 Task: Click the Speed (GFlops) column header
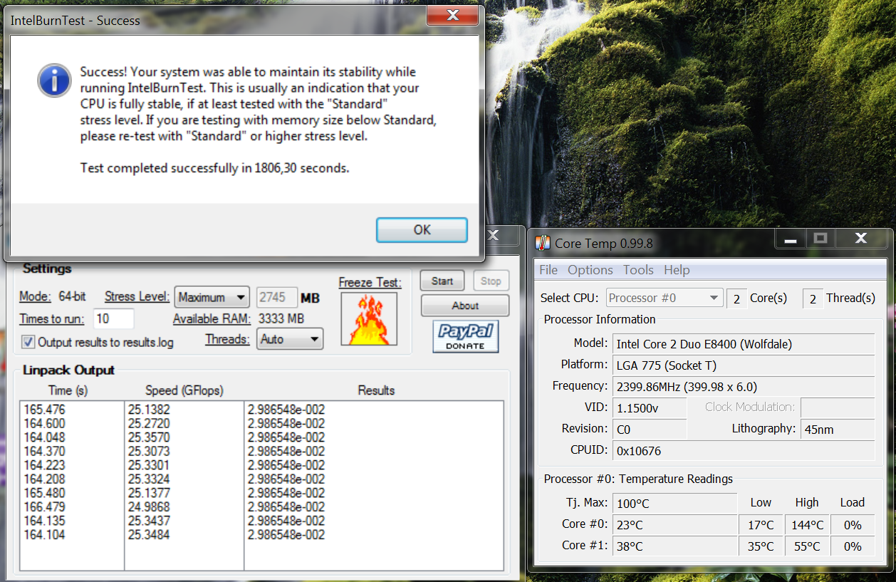(184, 390)
